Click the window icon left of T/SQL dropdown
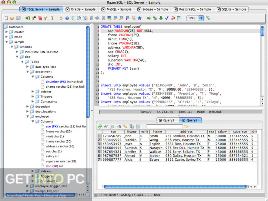 click(179, 18)
